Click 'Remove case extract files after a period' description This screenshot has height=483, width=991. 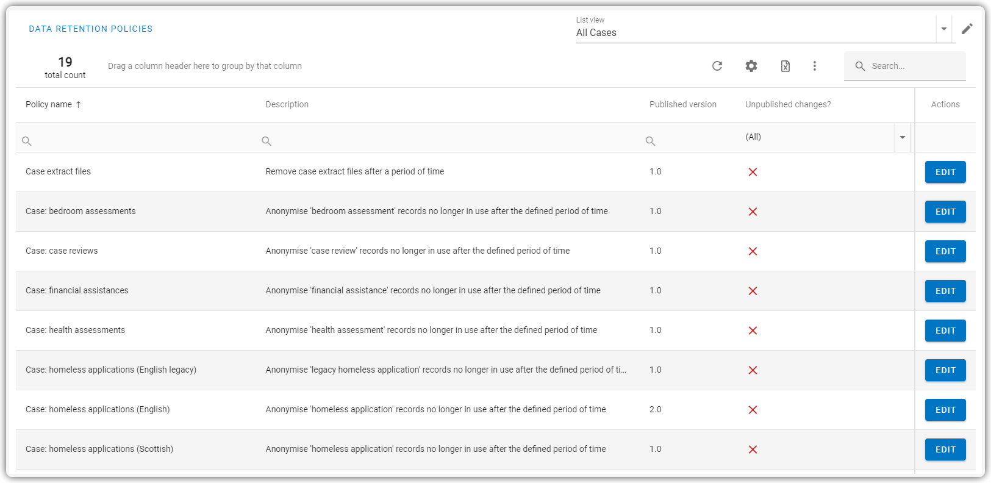(x=355, y=171)
